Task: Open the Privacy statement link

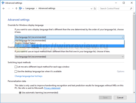Action: tap(52, 88)
